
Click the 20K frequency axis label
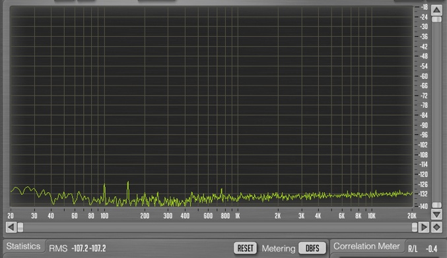point(411,216)
